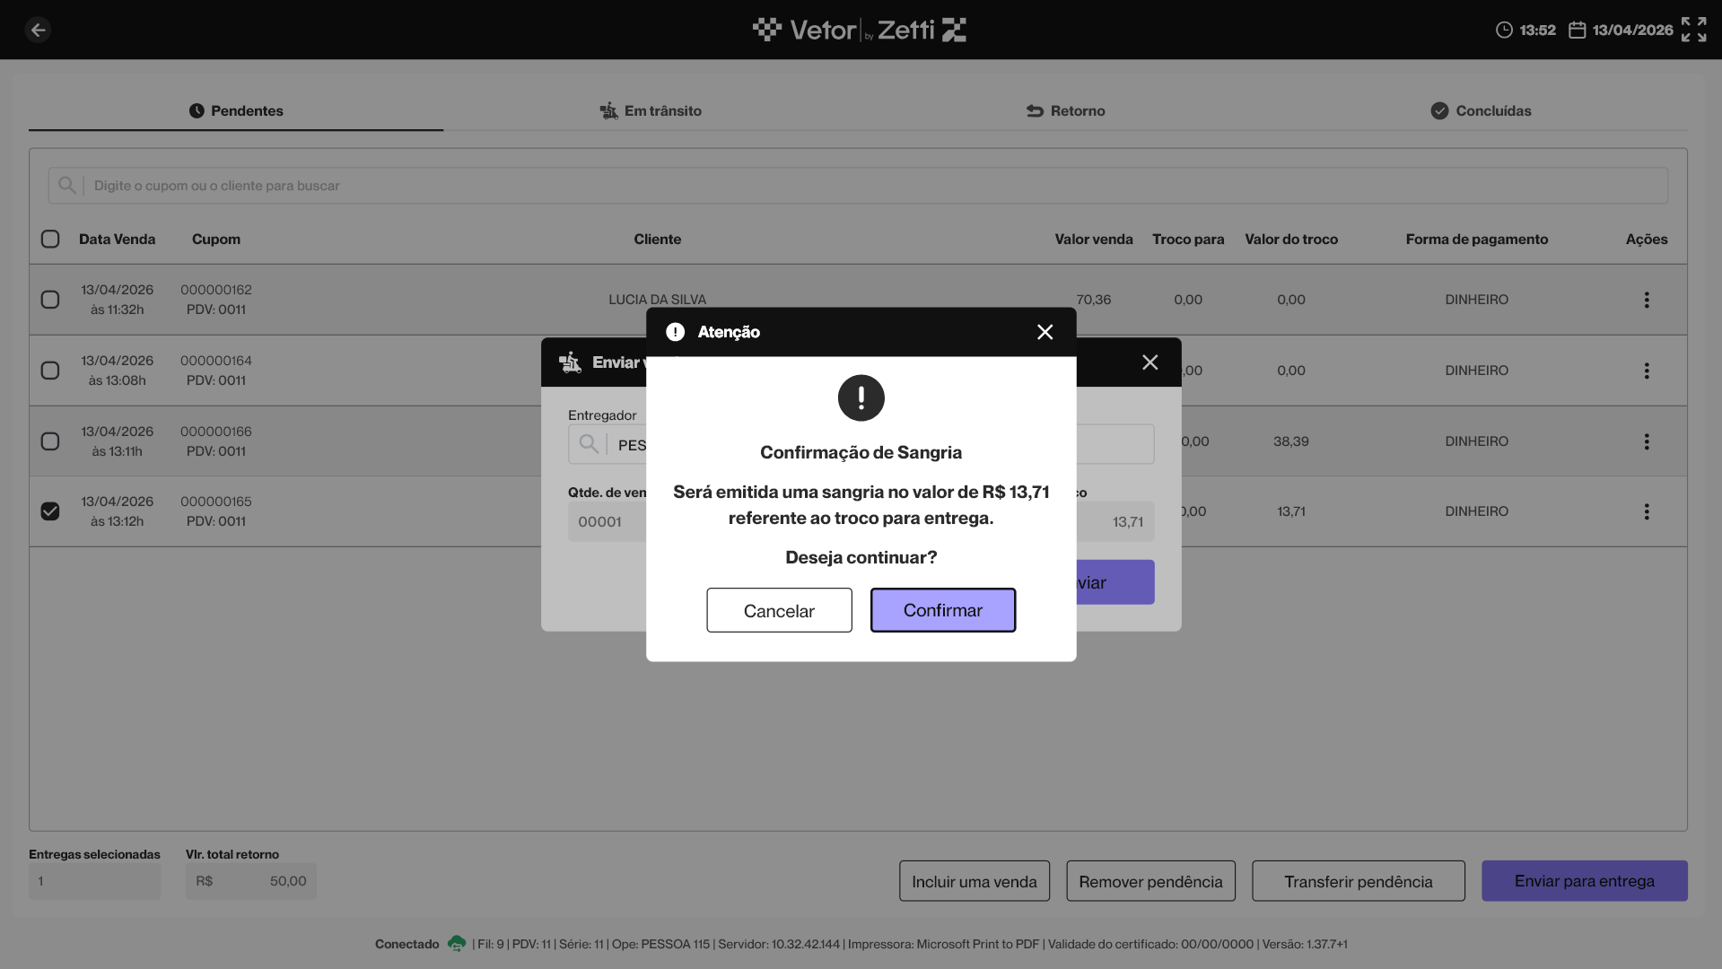This screenshot has height=969, width=1722.
Task: Click the search magnifier in coupon search bar
Action: [66, 186]
